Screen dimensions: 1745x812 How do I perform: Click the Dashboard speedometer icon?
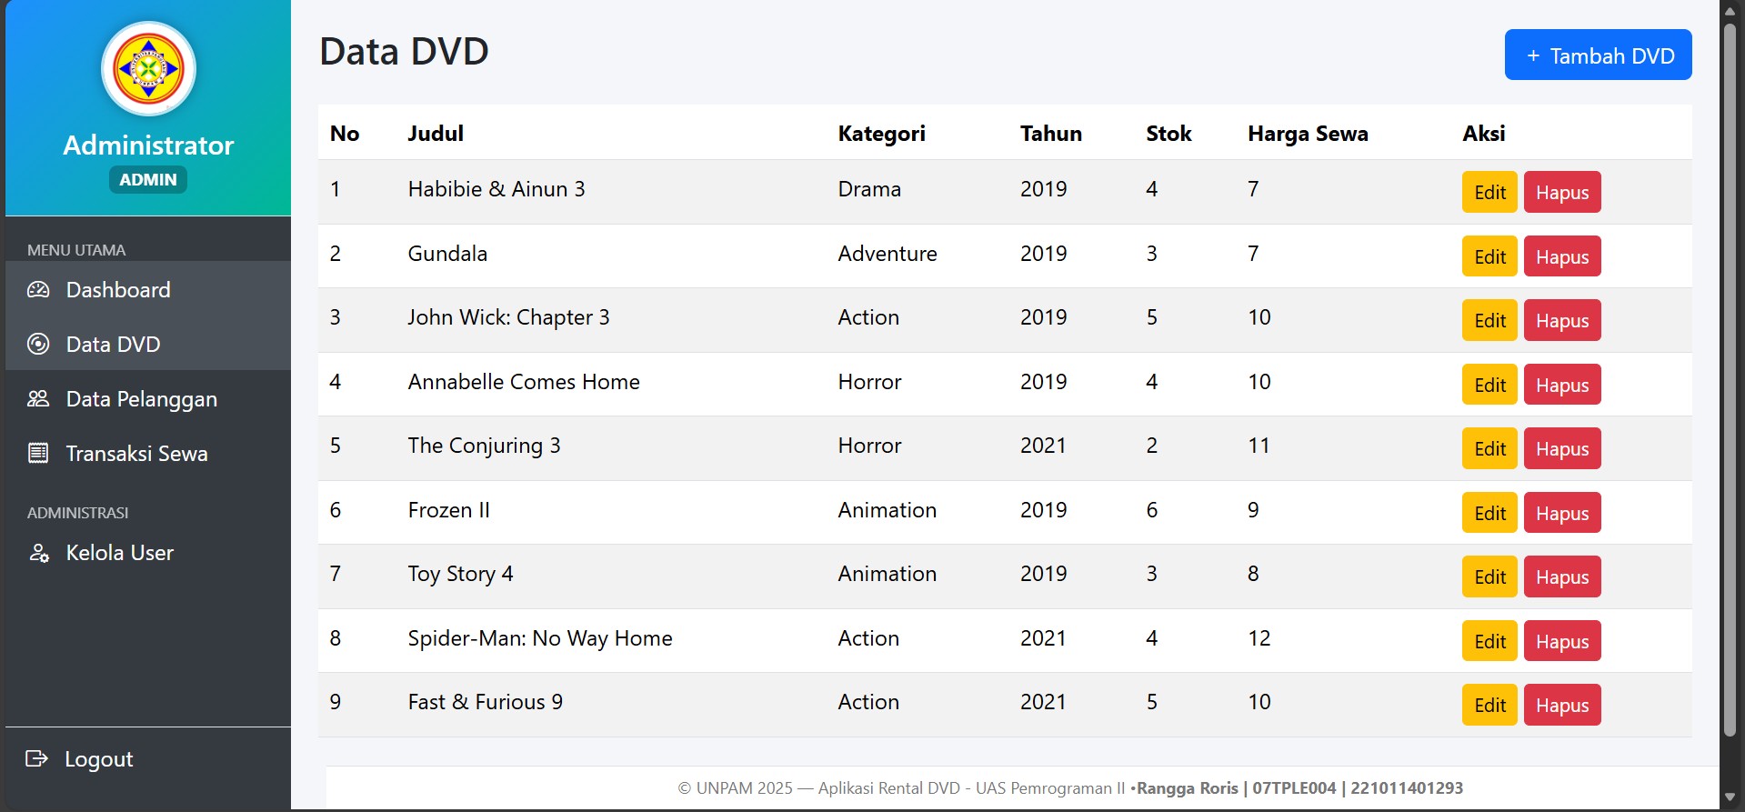point(38,290)
